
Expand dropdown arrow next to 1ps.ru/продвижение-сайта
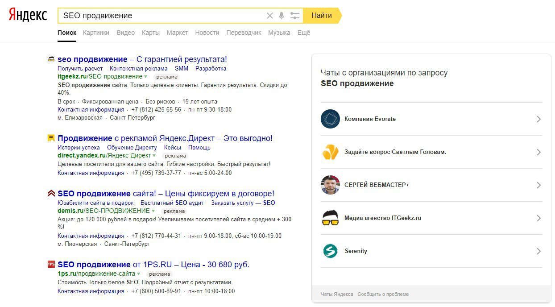point(139,274)
